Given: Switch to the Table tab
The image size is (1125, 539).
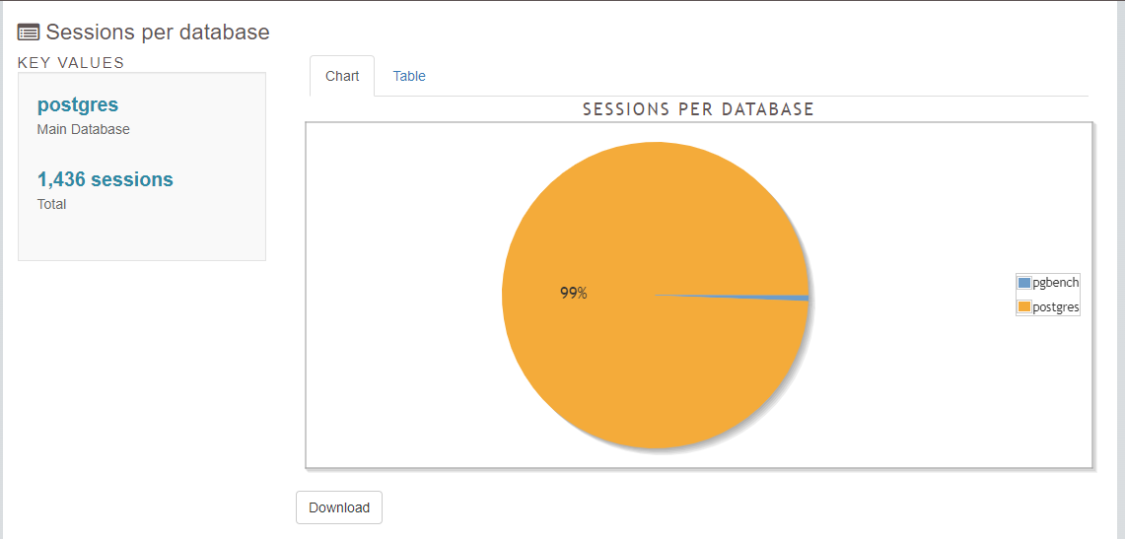Looking at the screenshot, I should coord(409,76).
